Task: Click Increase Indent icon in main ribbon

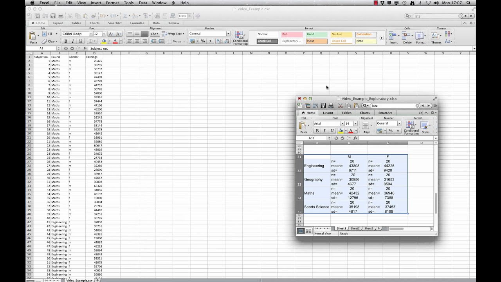Action: [x=160, y=41]
